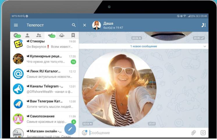217x140 pixels.
Task: Close the Даша chat with X
Action: point(85,25)
